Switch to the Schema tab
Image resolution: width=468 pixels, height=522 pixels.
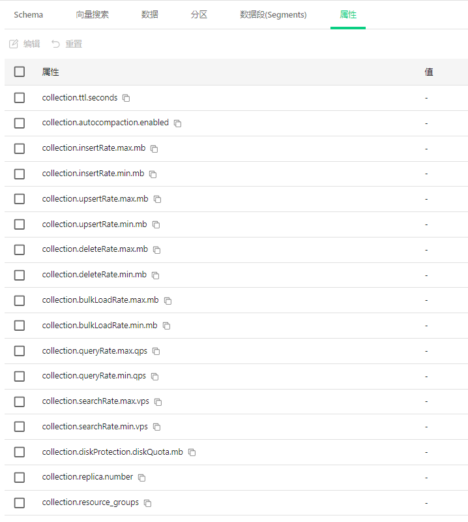pos(29,15)
